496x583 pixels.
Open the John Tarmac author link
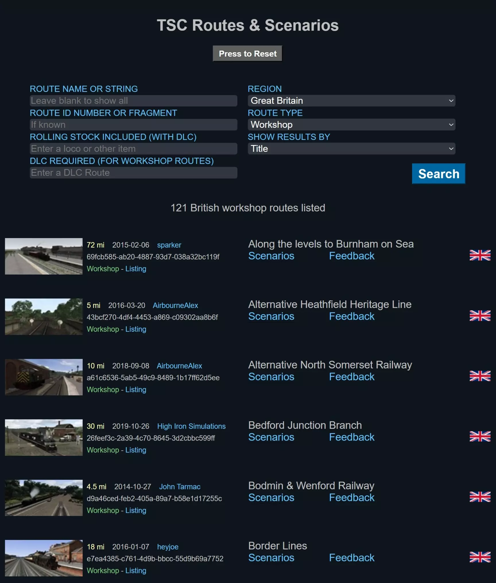click(x=180, y=487)
